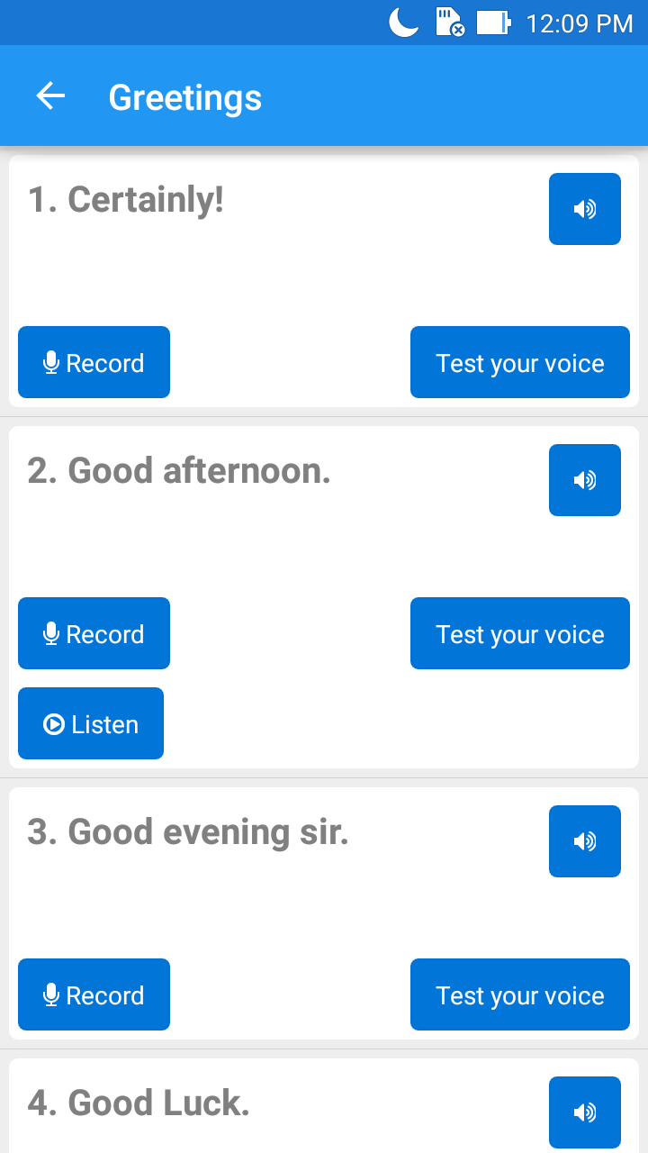Play audio for Good Luck phrase
The width and height of the screenshot is (648, 1153).
[x=585, y=1112]
